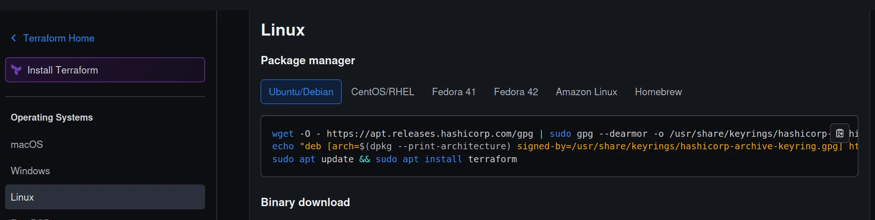Select the Linux sidebar entry
The width and height of the screenshot is (875, 220).
click(105, 197)
